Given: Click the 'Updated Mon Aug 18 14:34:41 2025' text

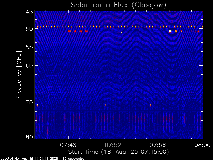Looking at the screenshot, I should (x=29, y=159).
